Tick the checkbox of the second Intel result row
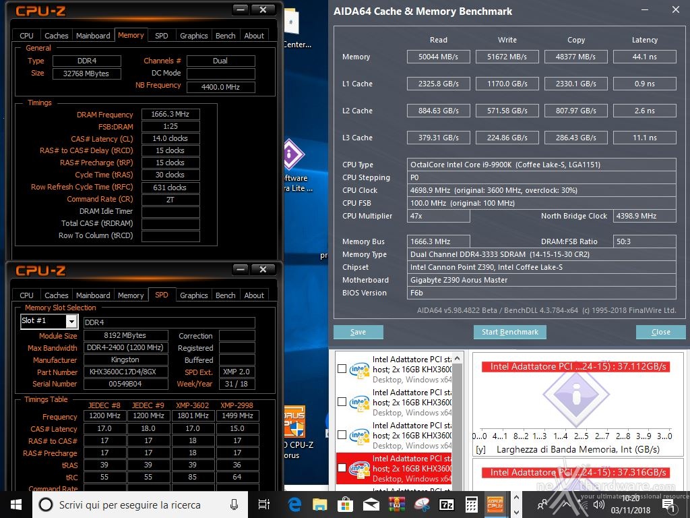This screenshot has width=690, height=518. 342,402
